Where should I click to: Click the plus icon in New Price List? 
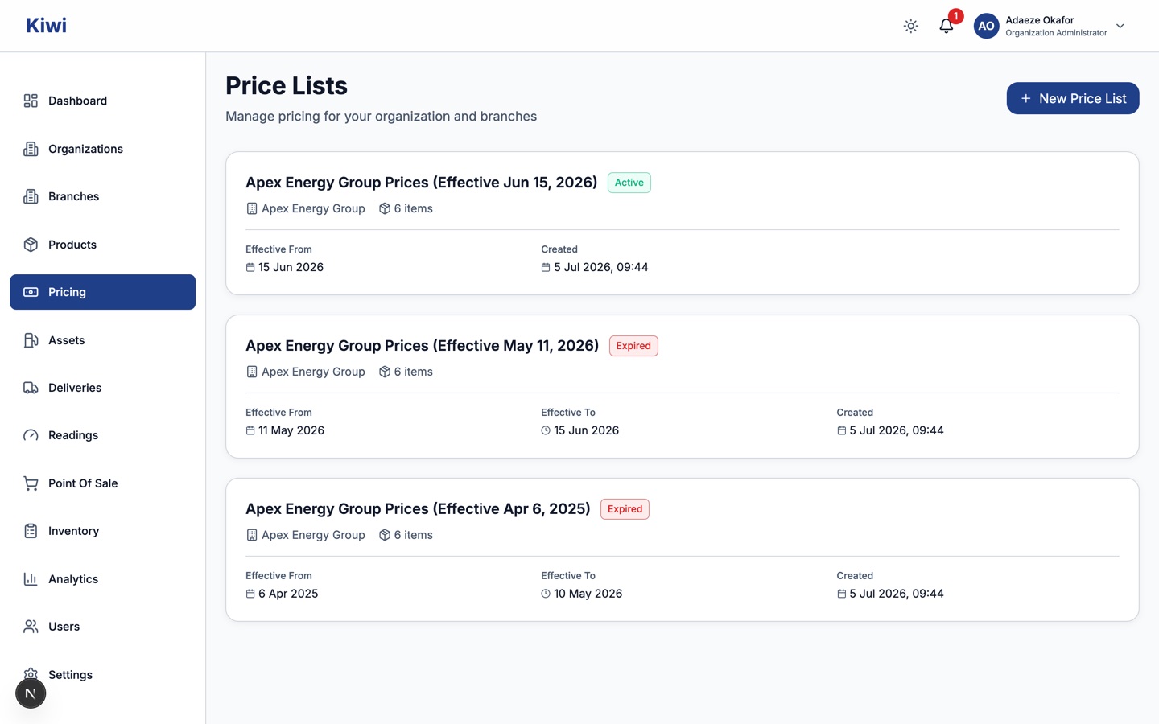pos(1025,98)
